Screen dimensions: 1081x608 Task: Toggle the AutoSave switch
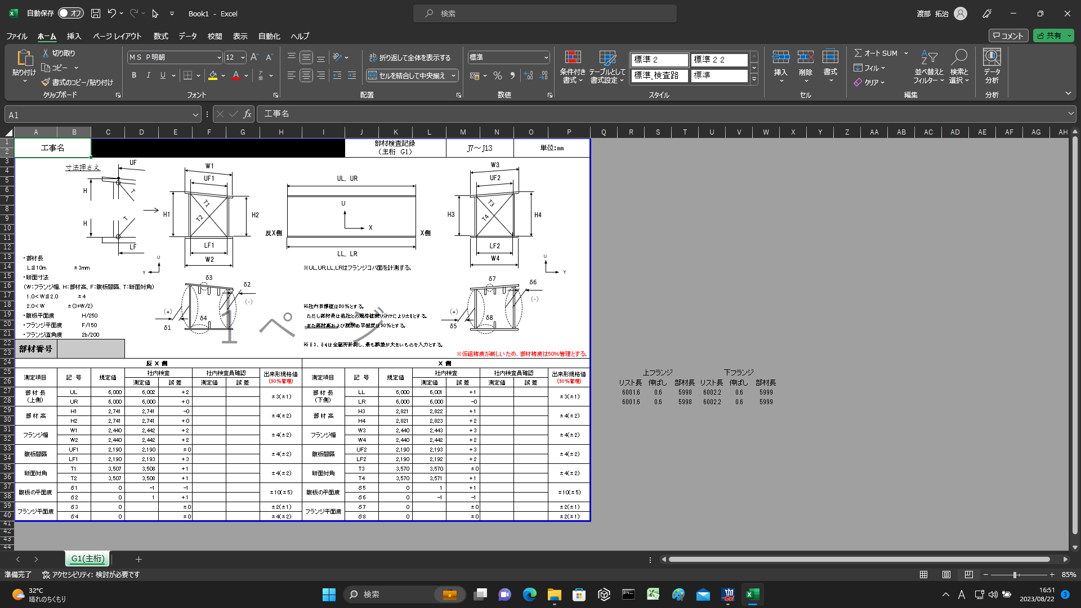click(71, 14)
